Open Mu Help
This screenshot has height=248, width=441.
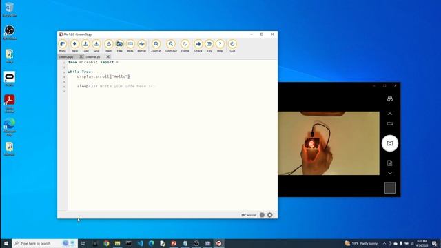coord(220,46)
